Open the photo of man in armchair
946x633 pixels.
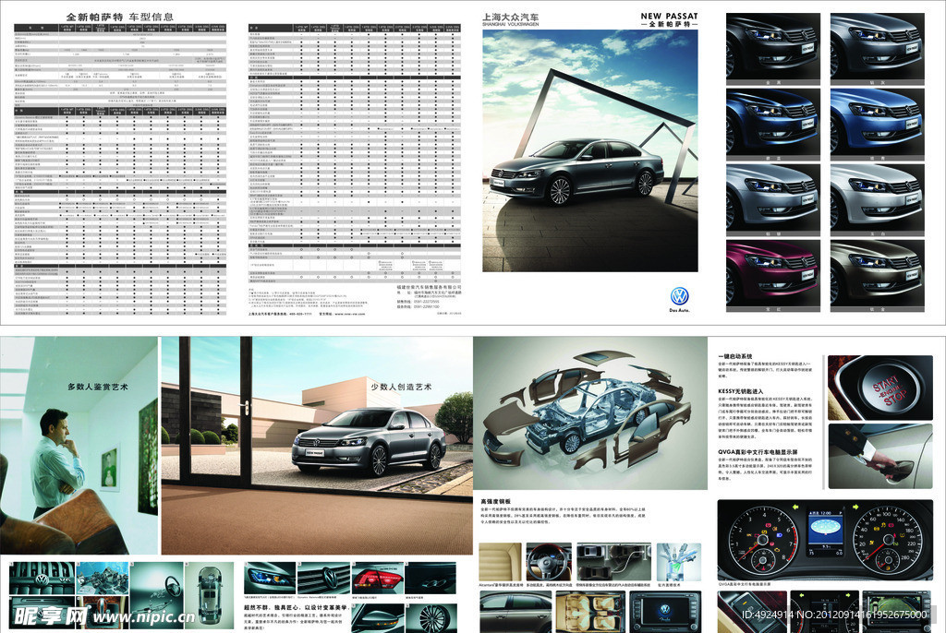coord(79,446)
